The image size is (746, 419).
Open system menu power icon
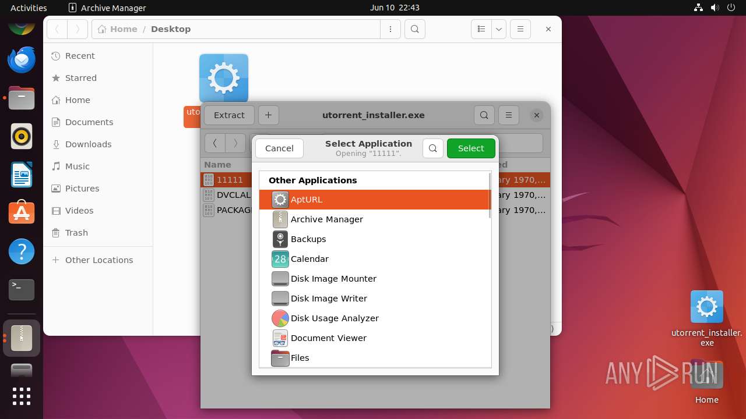731,8
